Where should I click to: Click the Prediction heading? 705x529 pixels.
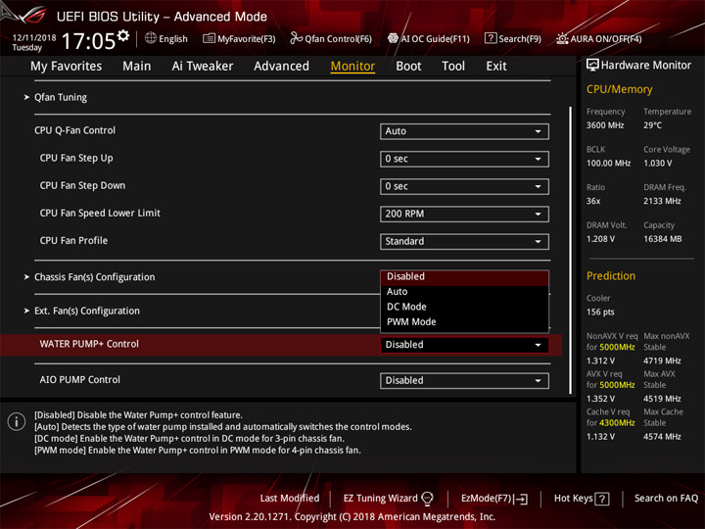[x=611, y=275]
